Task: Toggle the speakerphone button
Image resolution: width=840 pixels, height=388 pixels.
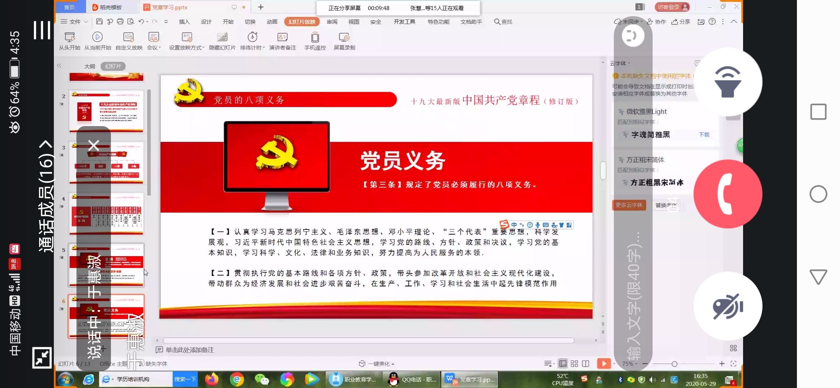Action: (x=728, y=82)
